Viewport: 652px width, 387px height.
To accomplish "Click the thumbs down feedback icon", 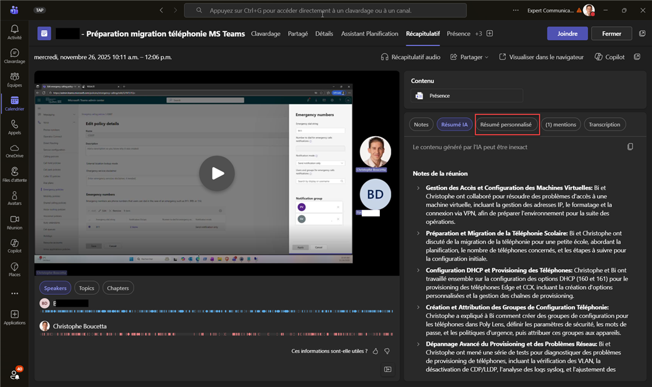I will (387, 351).
